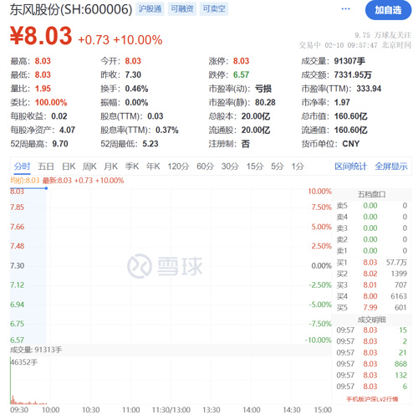
Task: Click the 加自选 button
Action: [x=388, y=10]
